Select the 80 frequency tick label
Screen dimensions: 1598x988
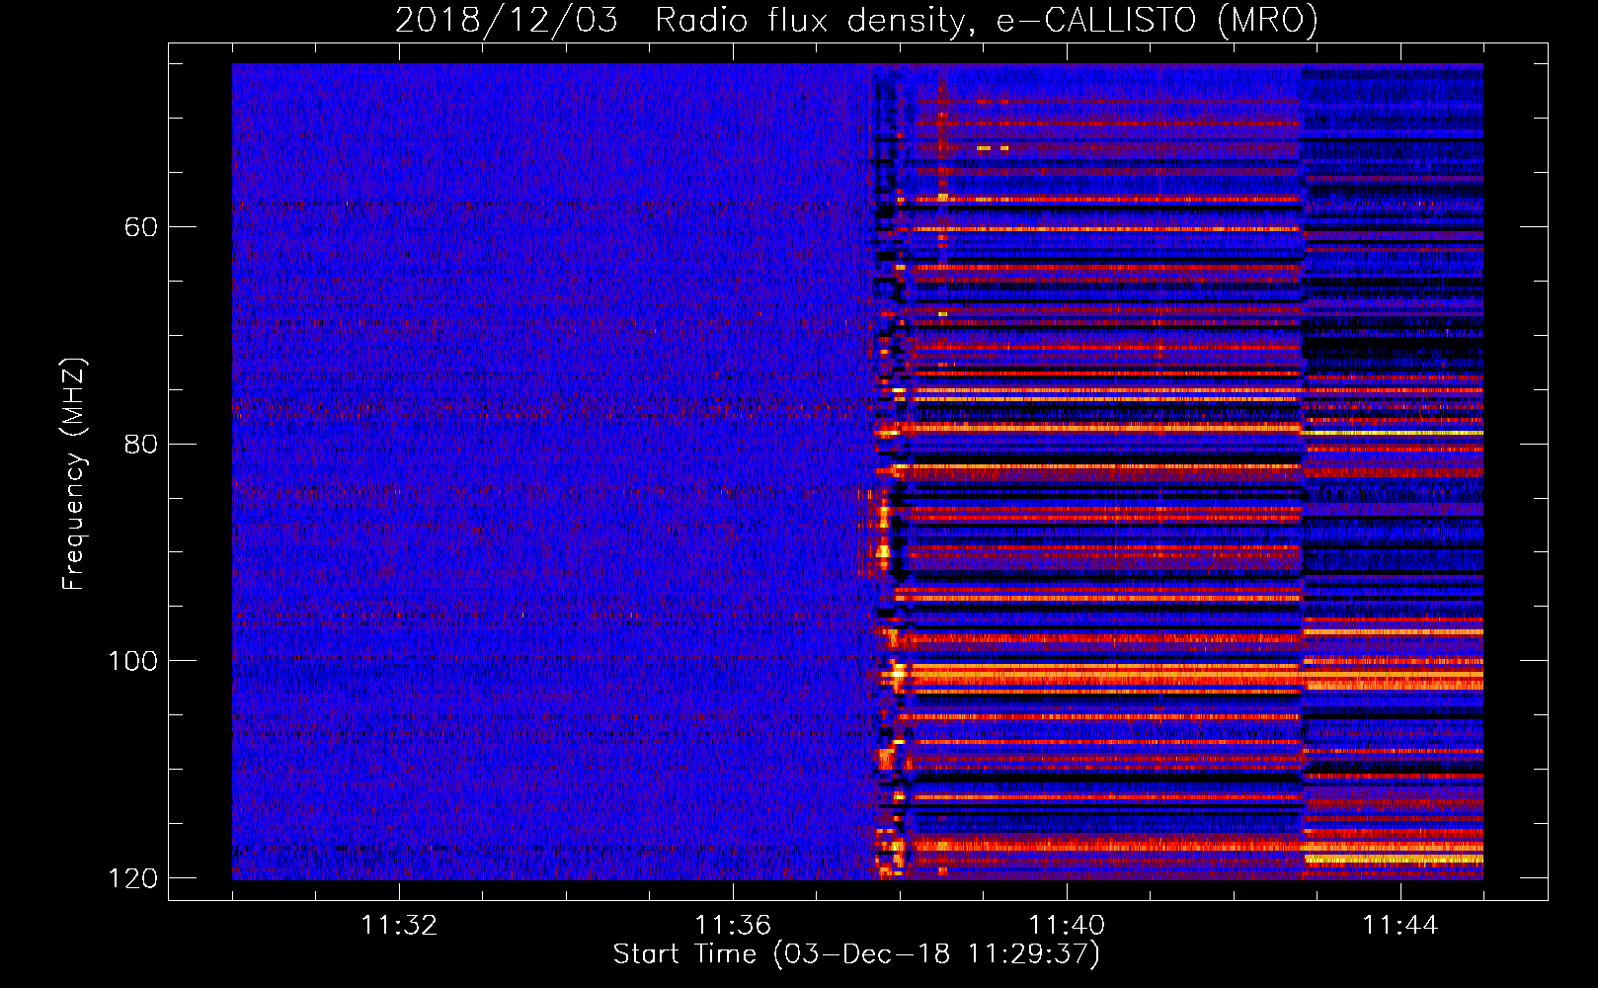coord(141,444)
